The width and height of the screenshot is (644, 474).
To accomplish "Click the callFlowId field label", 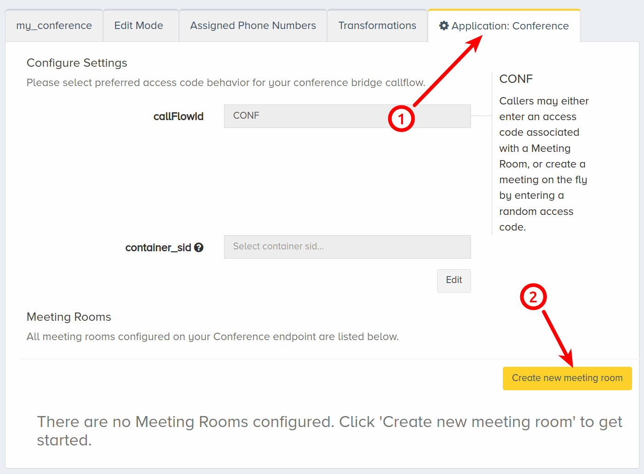I will pos(178,116).
